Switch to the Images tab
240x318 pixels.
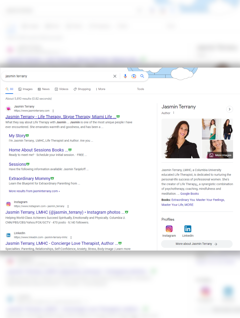click(x=25, y=89)
